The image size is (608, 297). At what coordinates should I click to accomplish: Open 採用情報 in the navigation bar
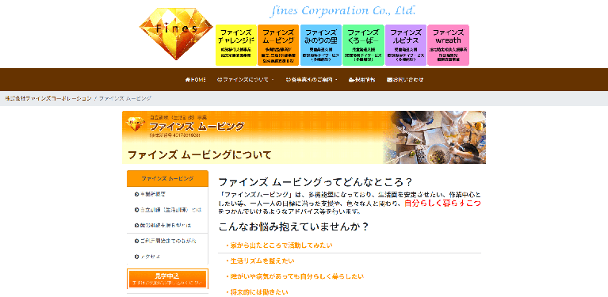coord(361,80)
